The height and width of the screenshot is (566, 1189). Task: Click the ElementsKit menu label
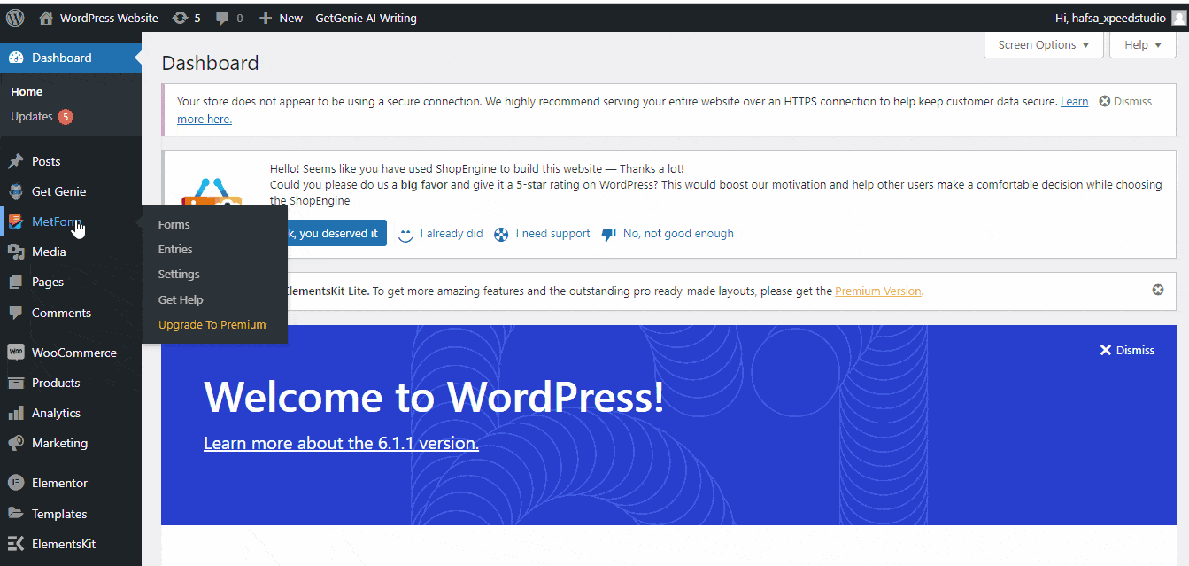click(x=64, y=544)
